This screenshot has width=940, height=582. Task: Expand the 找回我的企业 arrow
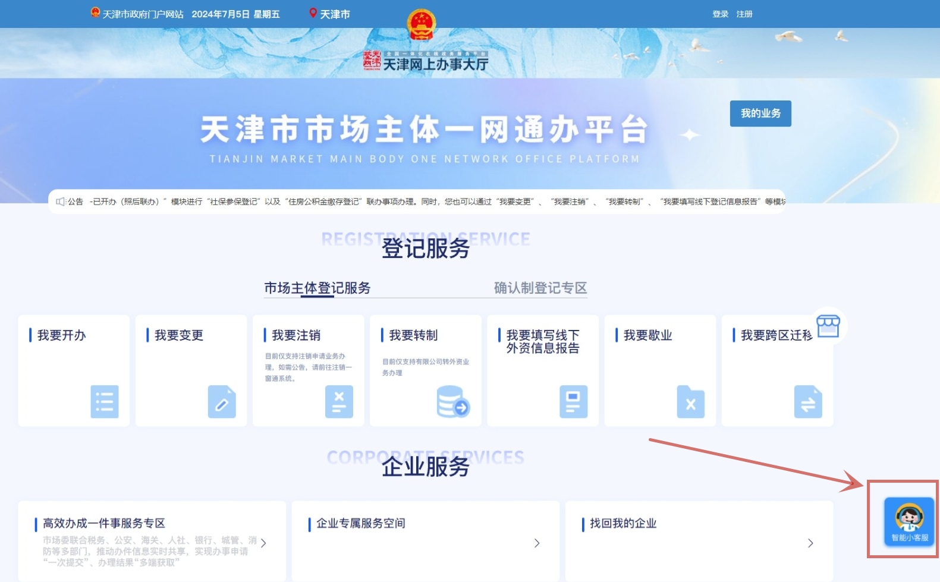click(x=810, y=543)
